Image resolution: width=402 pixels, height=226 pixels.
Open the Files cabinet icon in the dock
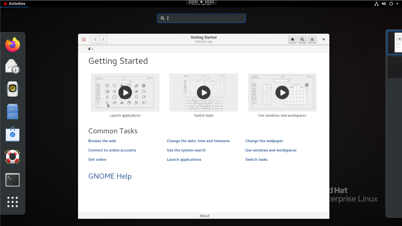pos(13,112)
